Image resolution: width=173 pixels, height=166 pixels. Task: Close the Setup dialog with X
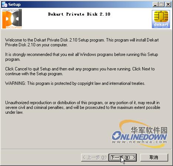[x=168, y=4]
